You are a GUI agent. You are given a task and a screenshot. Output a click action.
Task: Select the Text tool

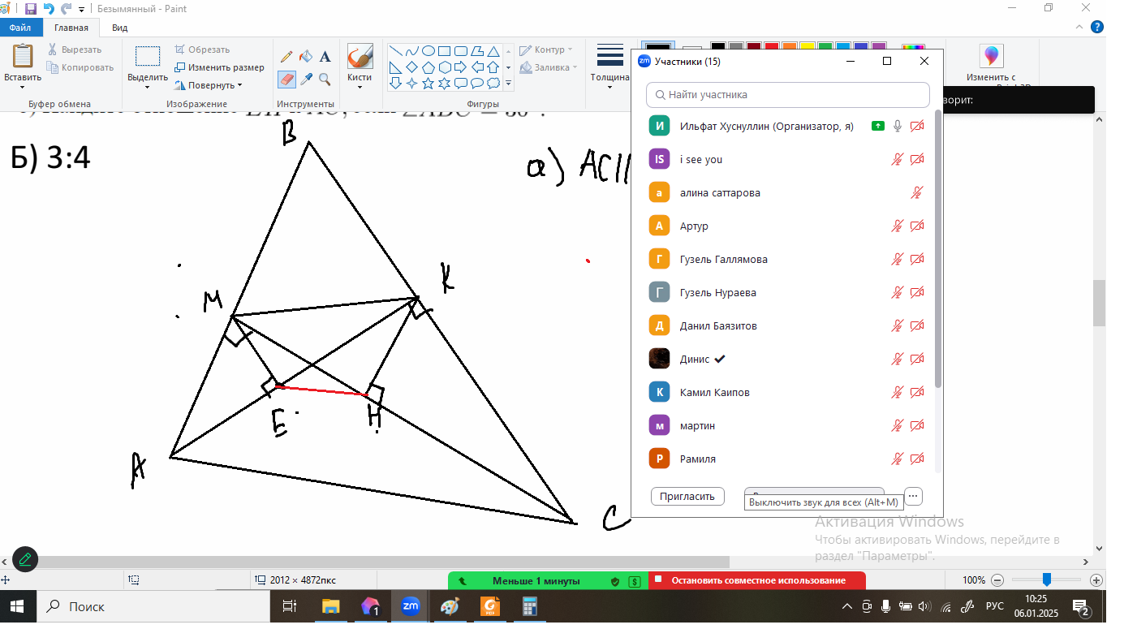click(x=325, y=57)
